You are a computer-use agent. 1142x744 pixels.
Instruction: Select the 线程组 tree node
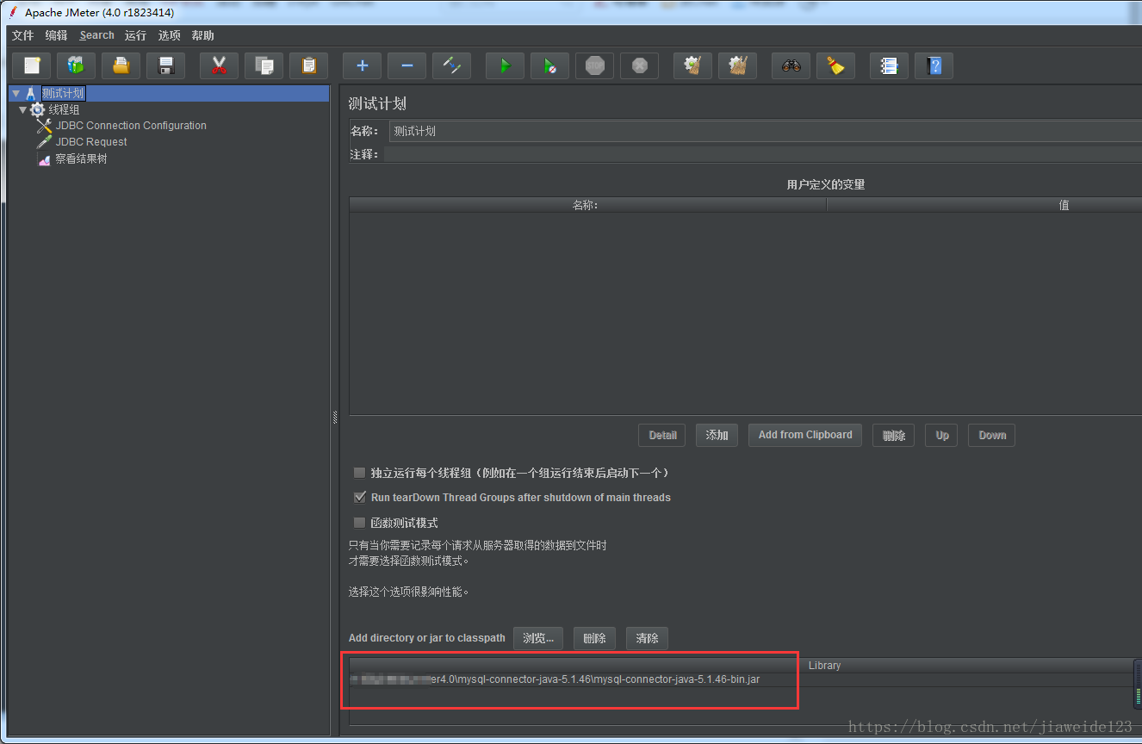coord(64,109)
